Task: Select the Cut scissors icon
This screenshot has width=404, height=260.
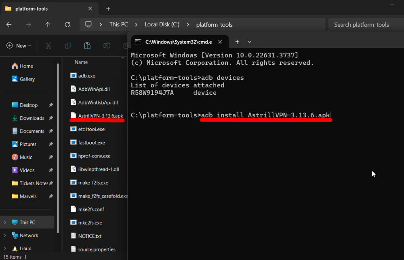Action: (48, 46)
